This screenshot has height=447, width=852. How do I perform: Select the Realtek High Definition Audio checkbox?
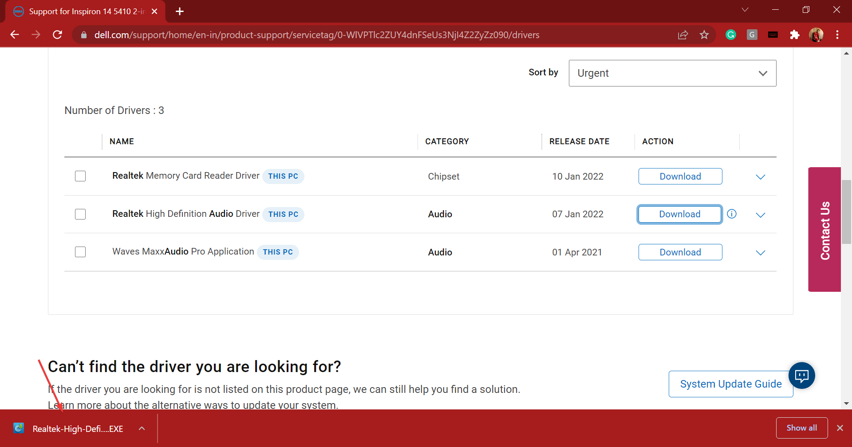tap(80, 214)
